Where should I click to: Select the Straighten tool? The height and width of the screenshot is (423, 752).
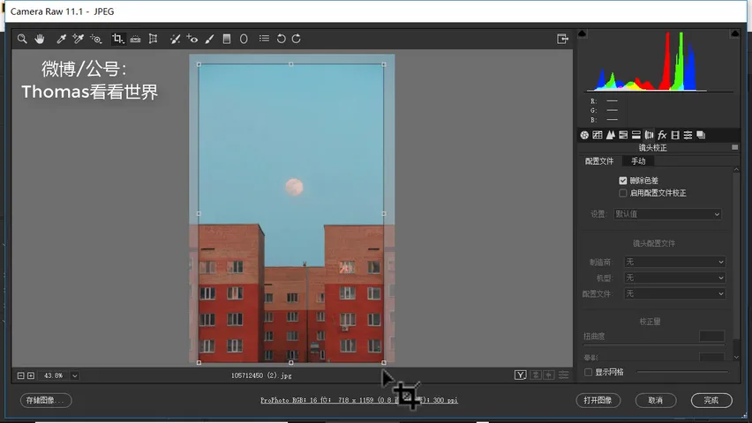coord(135,39)
